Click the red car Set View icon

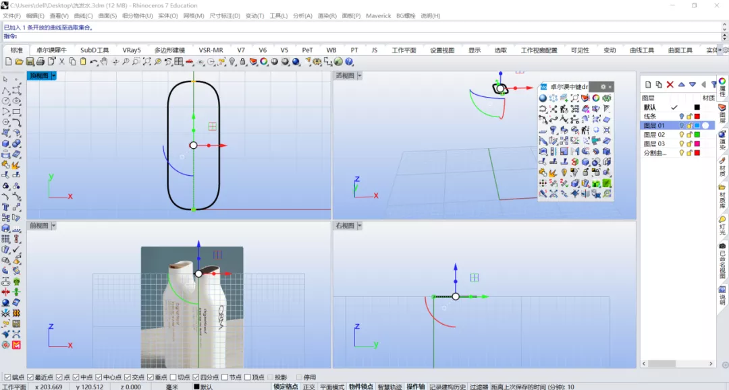click(190, 62)
